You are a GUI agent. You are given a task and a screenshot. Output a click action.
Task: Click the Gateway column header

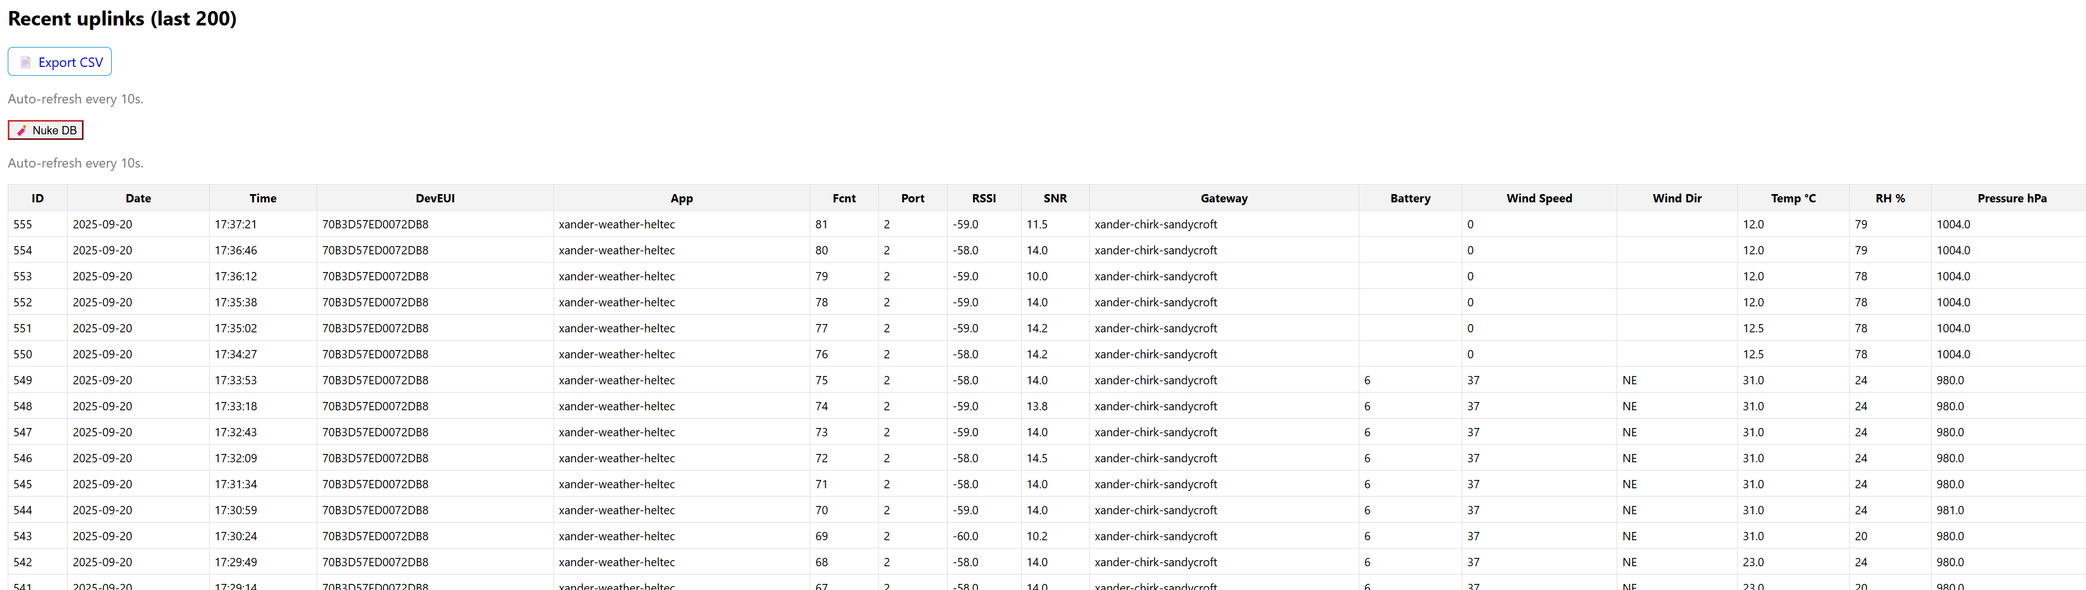coord(1224,199)
